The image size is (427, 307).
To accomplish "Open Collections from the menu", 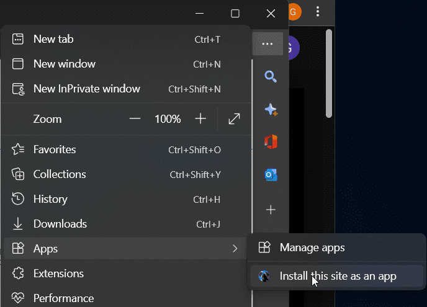I will (126, 174).
